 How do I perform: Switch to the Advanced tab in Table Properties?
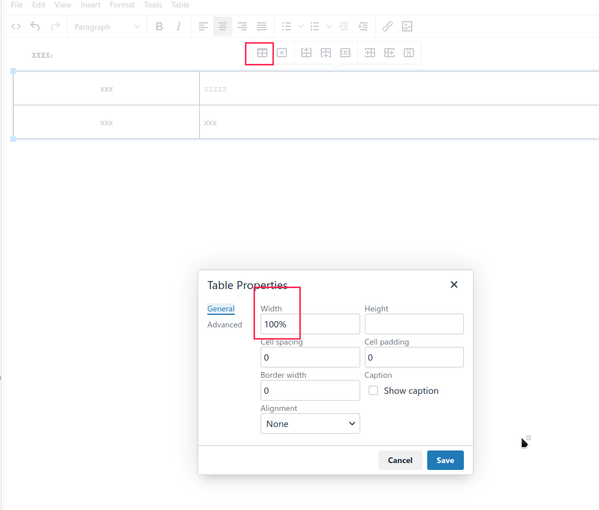[225, 325]
